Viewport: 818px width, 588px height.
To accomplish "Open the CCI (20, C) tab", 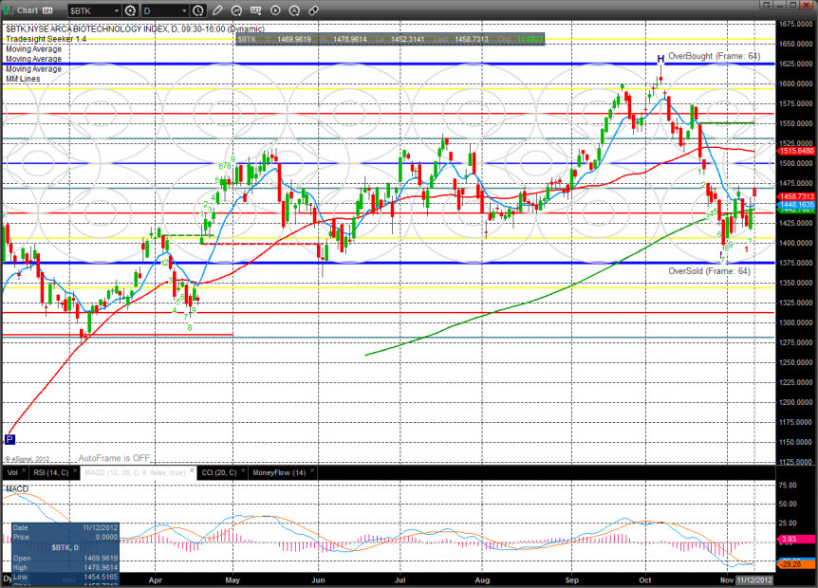I will (x=219, y=472).
